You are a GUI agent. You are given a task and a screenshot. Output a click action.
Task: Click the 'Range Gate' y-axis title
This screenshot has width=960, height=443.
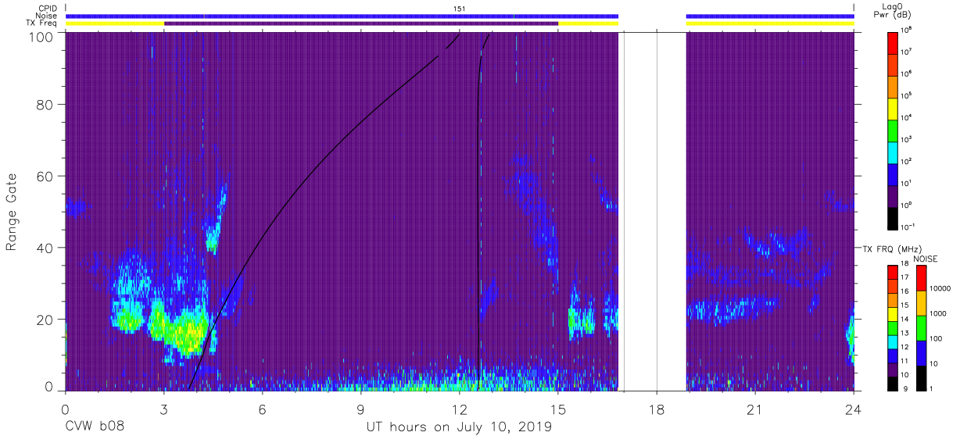click(13, 212)
